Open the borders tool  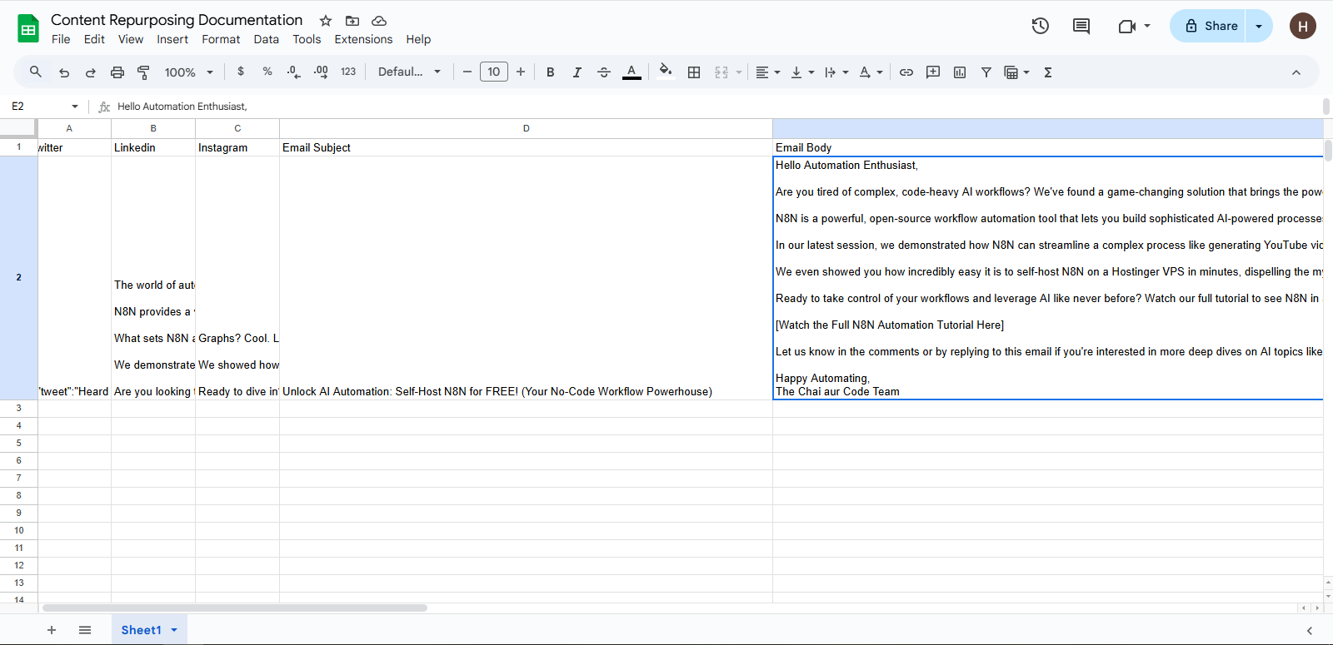coord(694,72)
